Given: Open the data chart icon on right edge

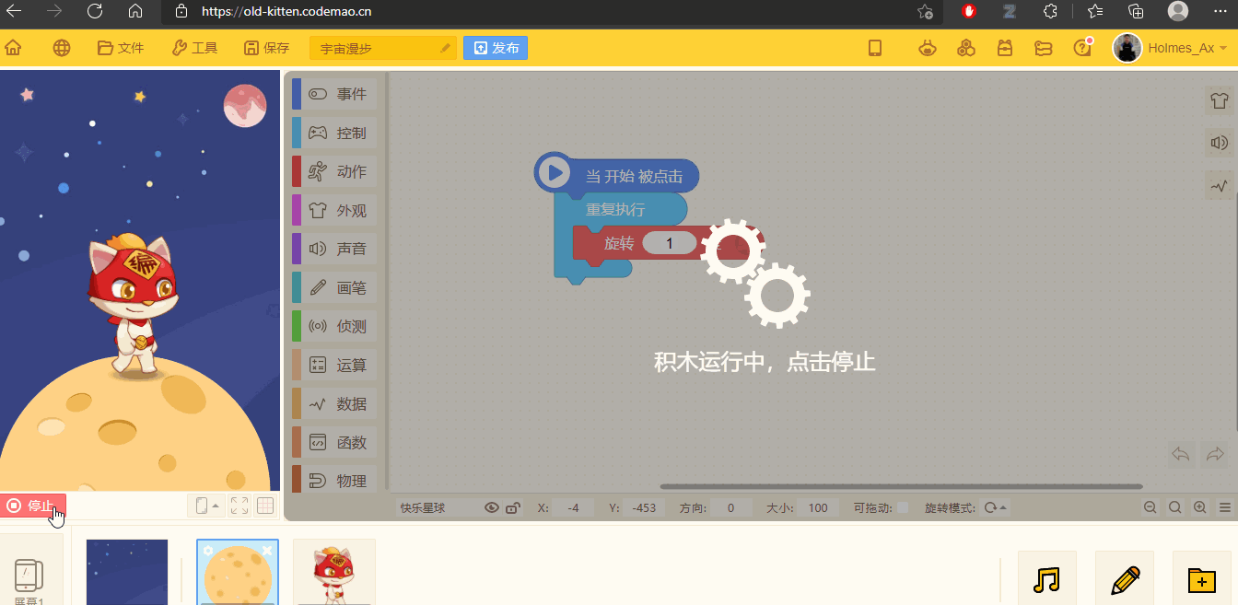Looking at the screenshot, I should [1220, 185].
